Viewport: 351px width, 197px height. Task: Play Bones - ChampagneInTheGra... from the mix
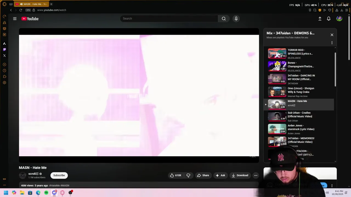299,66
